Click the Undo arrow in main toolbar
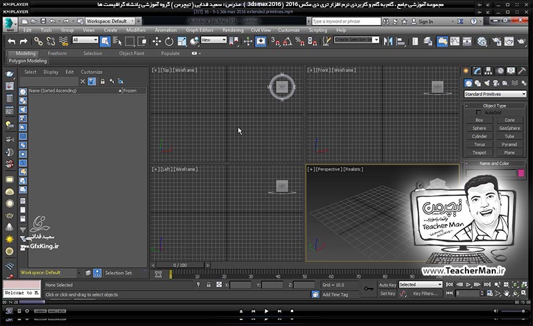 pos(11,41)
